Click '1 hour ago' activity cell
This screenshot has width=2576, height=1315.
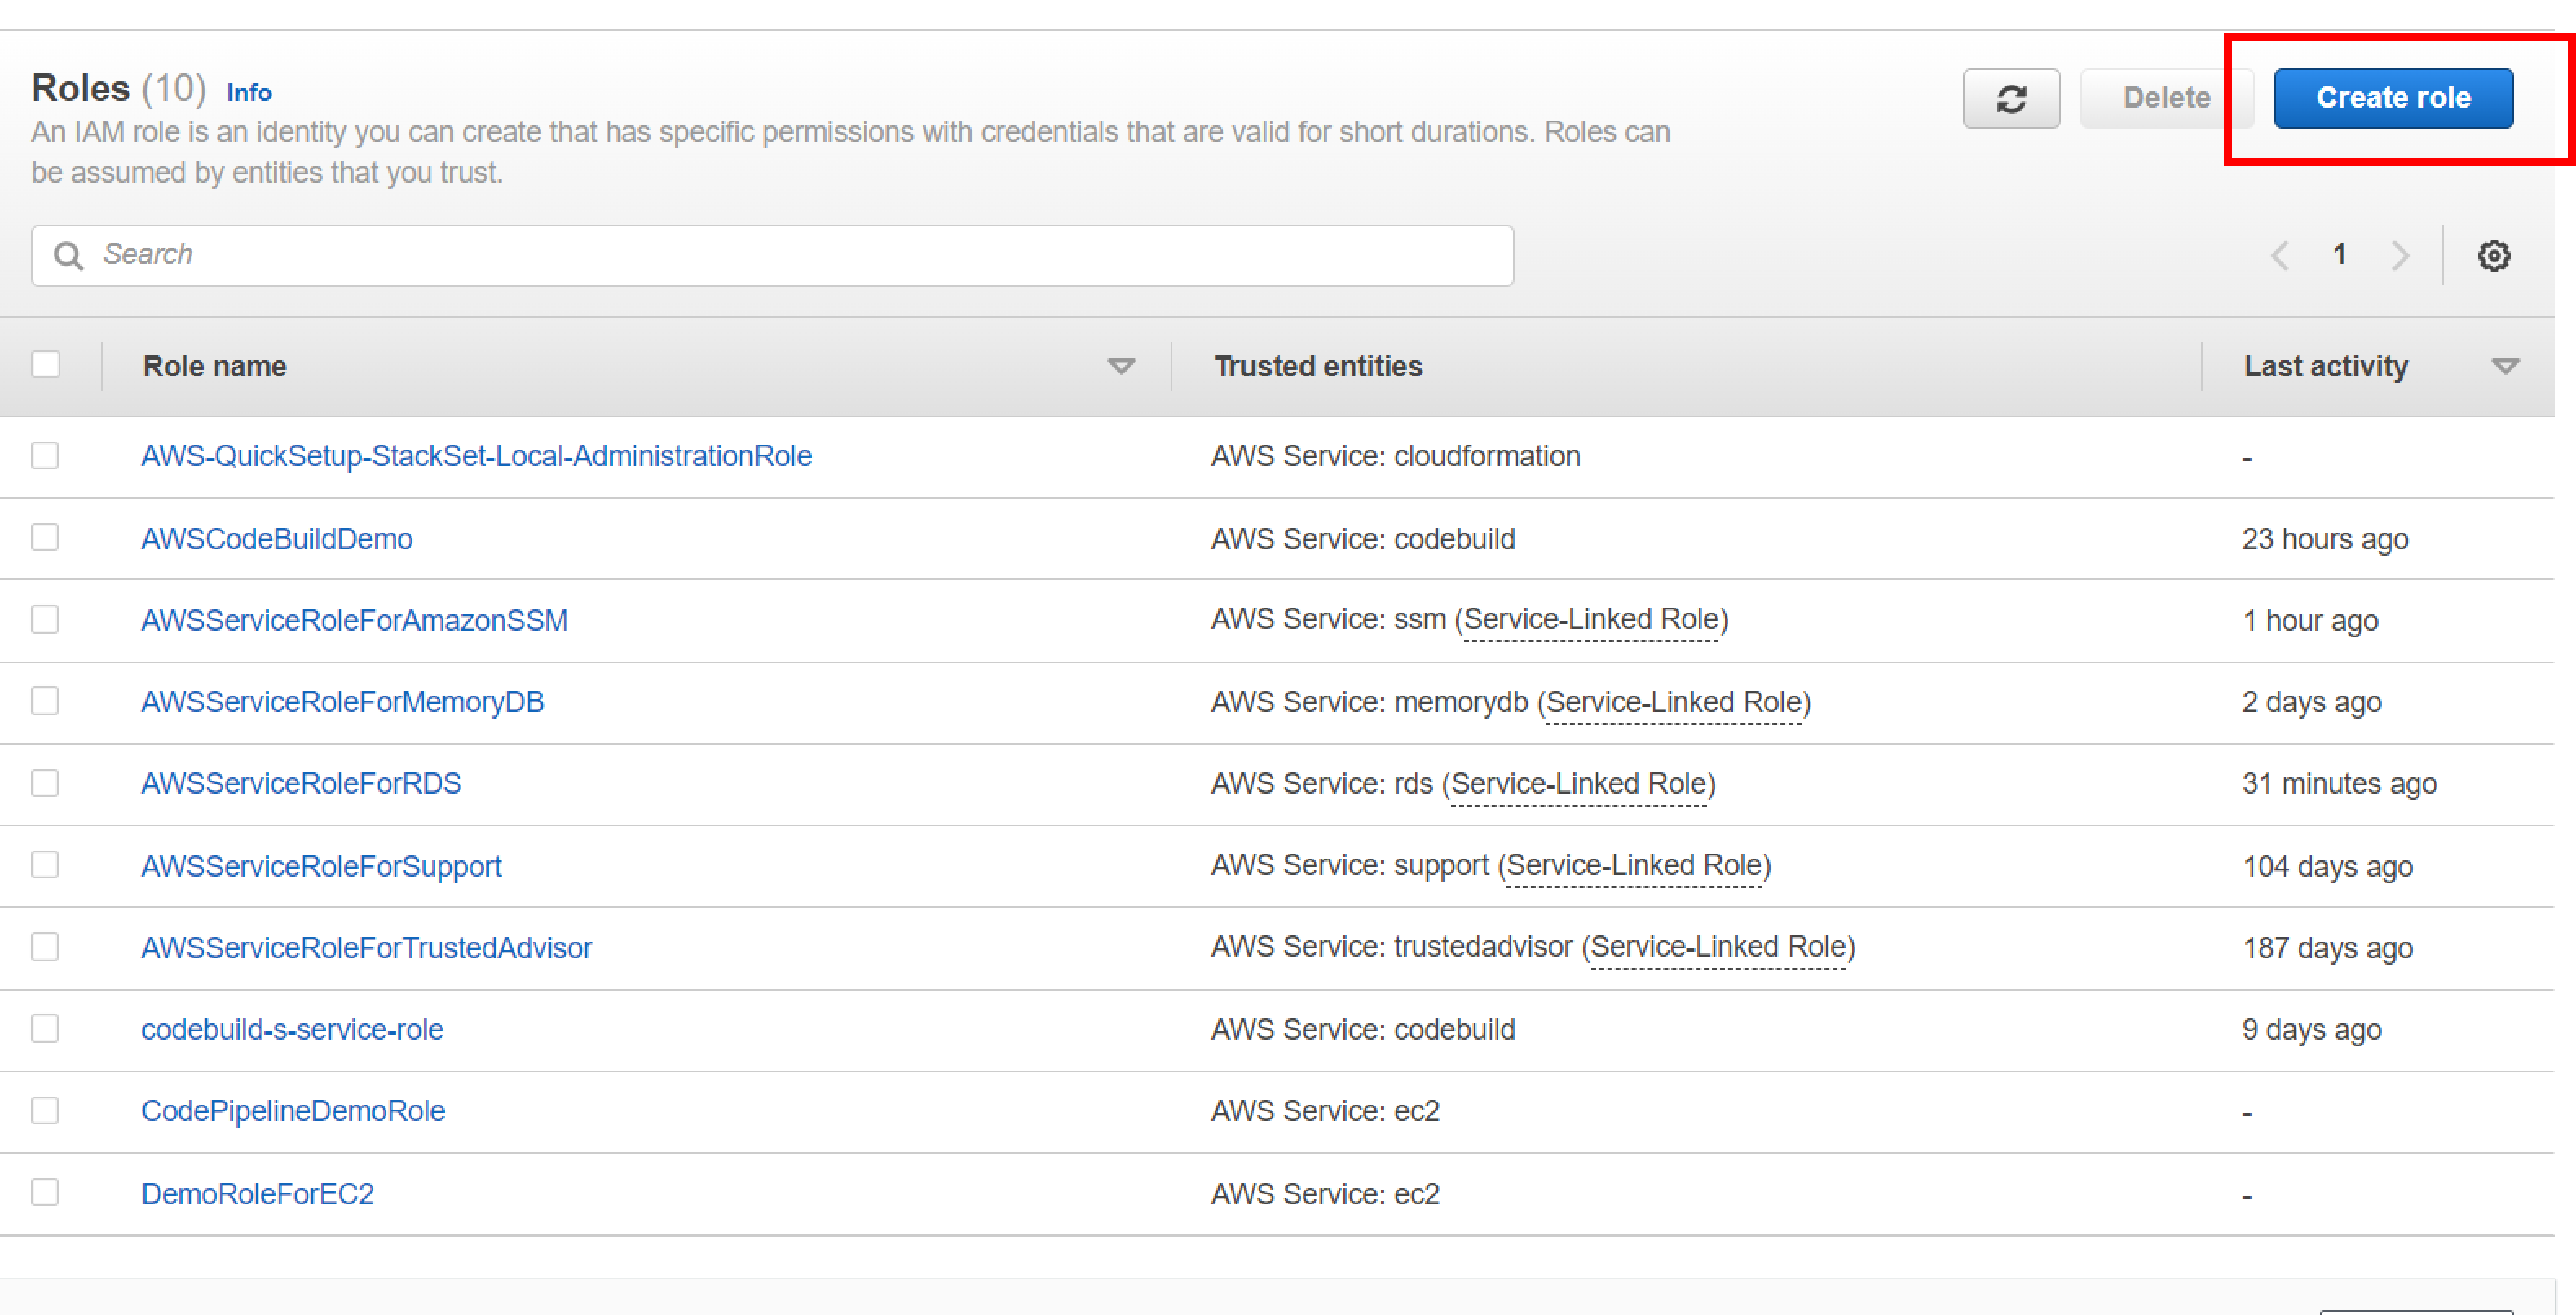(x=2310, y=621)
